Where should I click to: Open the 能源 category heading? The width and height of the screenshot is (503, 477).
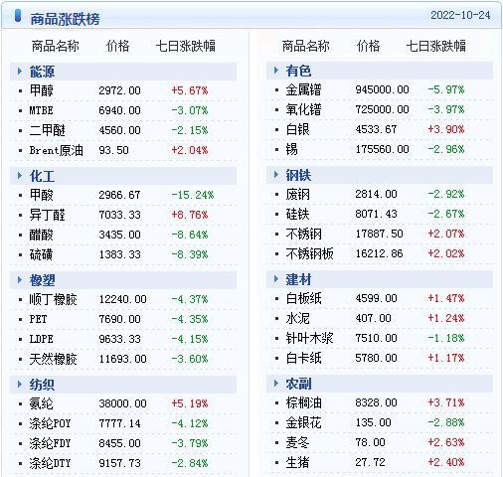coord(42,72)
